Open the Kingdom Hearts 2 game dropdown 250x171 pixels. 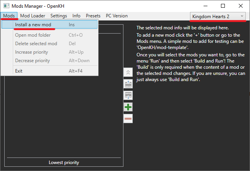[x=218, y=16]
